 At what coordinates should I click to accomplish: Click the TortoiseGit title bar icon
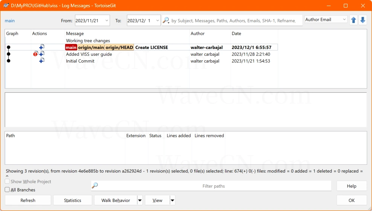(x=6, y=5)
